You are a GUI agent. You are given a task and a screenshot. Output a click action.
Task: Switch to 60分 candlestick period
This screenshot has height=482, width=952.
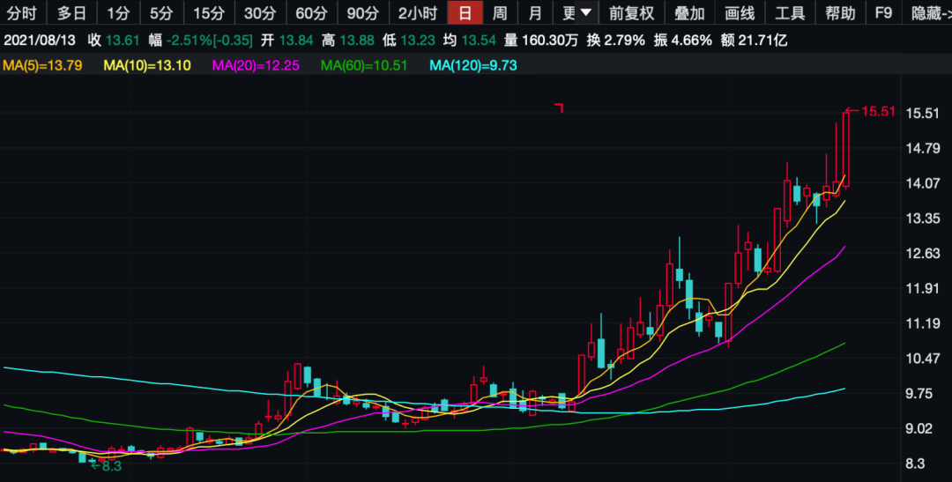click(x=311, y=12)
